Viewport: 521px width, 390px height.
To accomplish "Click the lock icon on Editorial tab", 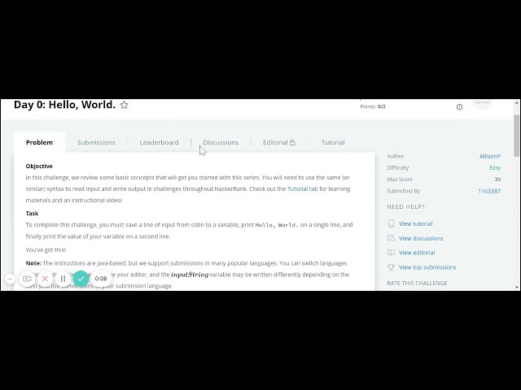I will point(292,142).
